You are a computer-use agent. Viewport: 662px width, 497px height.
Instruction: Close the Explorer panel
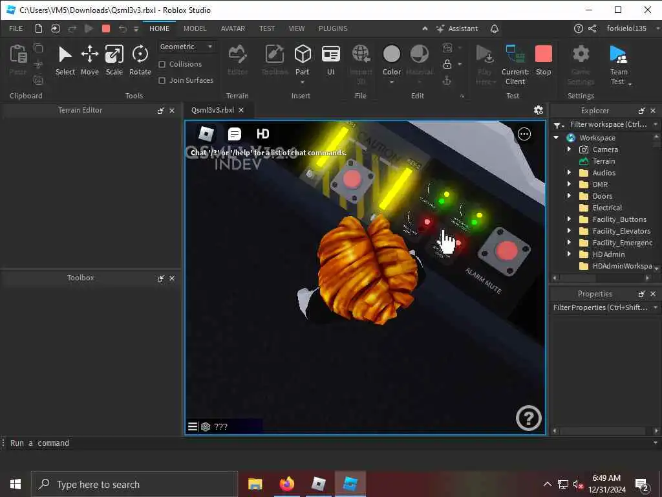(x=653, y=111)
